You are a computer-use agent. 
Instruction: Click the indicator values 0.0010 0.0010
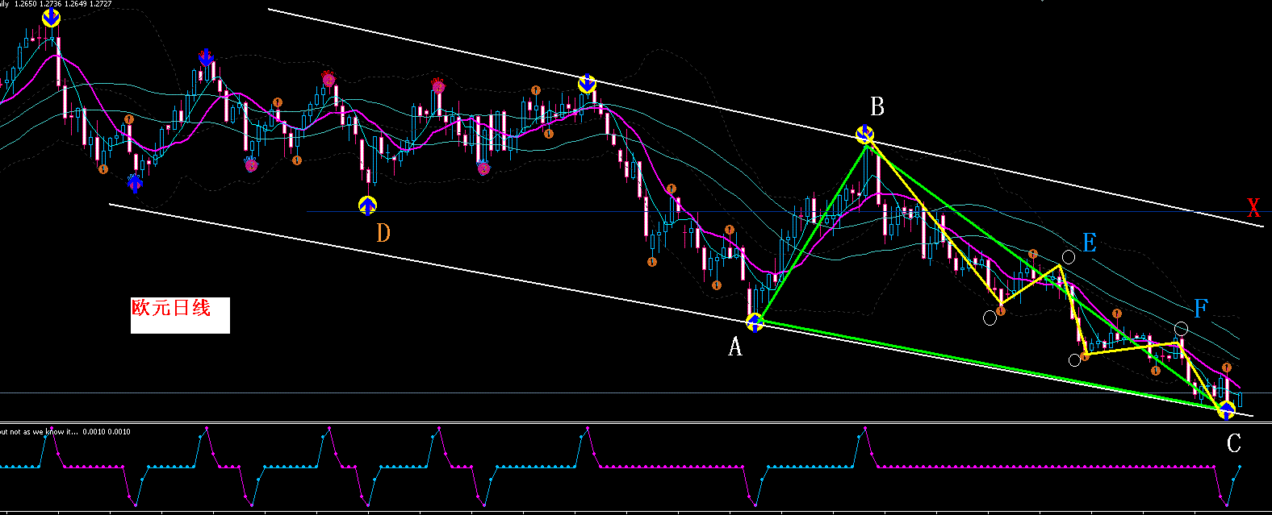click(108, 431)
